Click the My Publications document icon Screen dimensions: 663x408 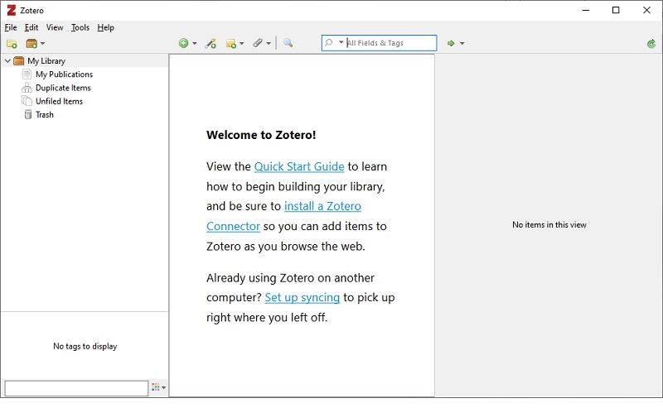(27, 74)
